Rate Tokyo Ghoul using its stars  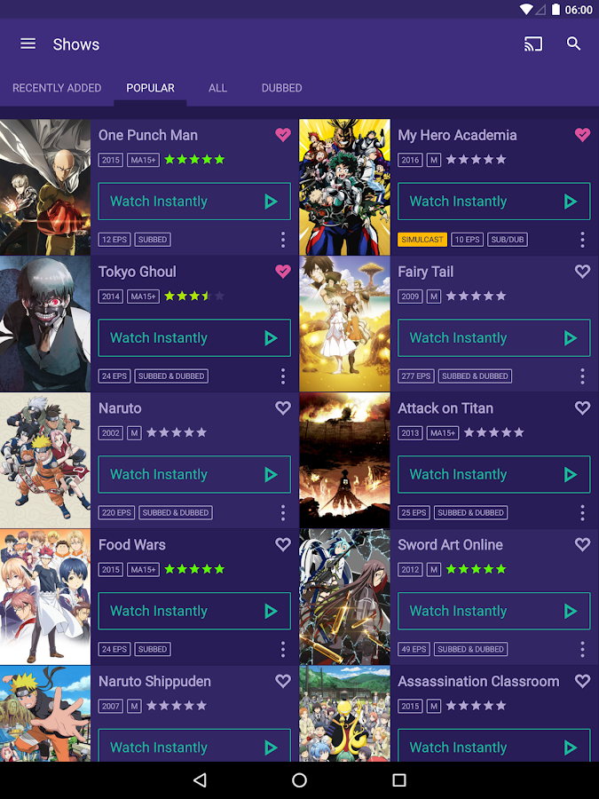point(194,296)
